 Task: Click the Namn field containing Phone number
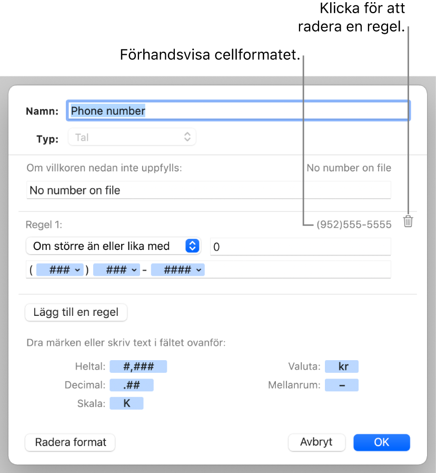coord(239,111)
